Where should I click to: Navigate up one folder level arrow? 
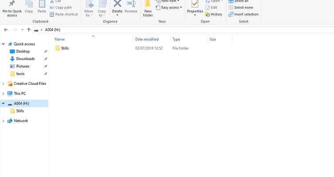[29, 30]
